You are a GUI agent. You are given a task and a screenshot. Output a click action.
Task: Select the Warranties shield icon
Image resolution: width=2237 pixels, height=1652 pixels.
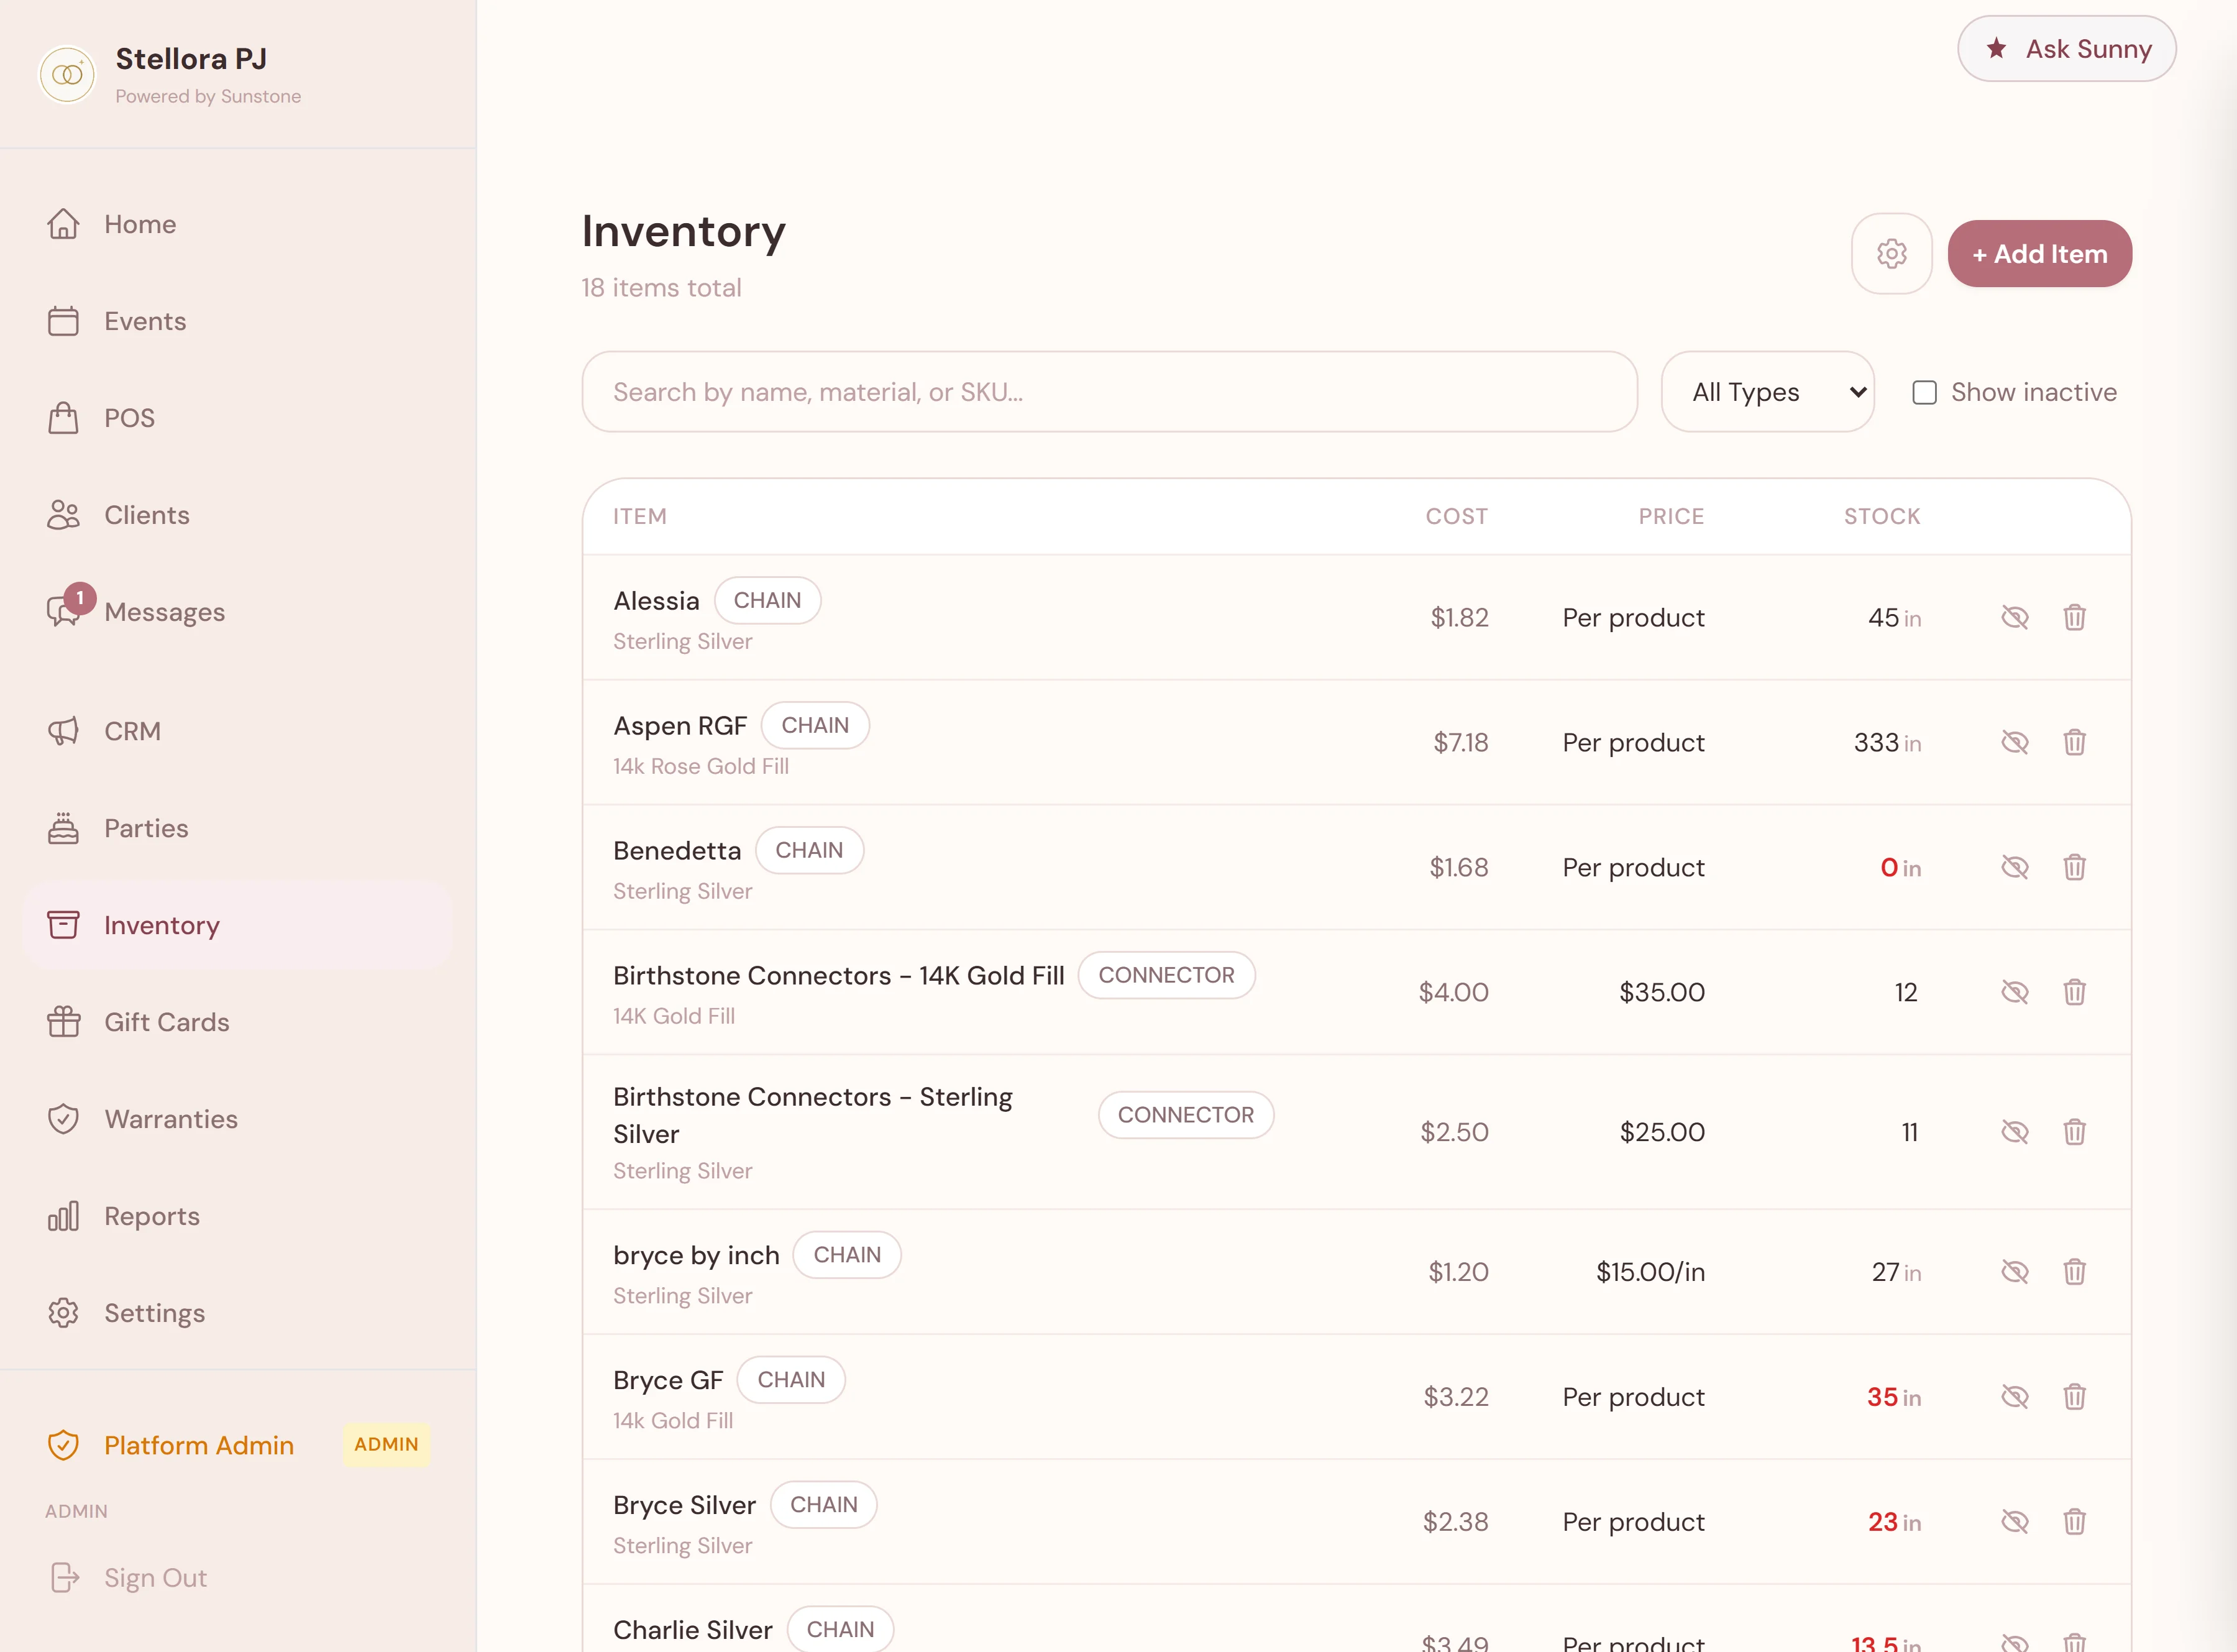(64, 1118)
